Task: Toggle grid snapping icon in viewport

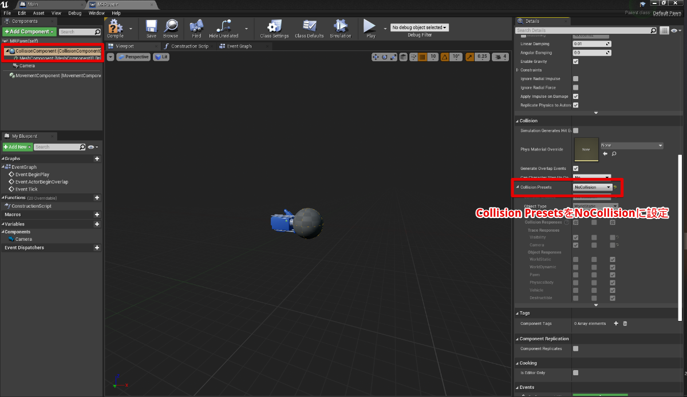Action: (x=423, y=57)
